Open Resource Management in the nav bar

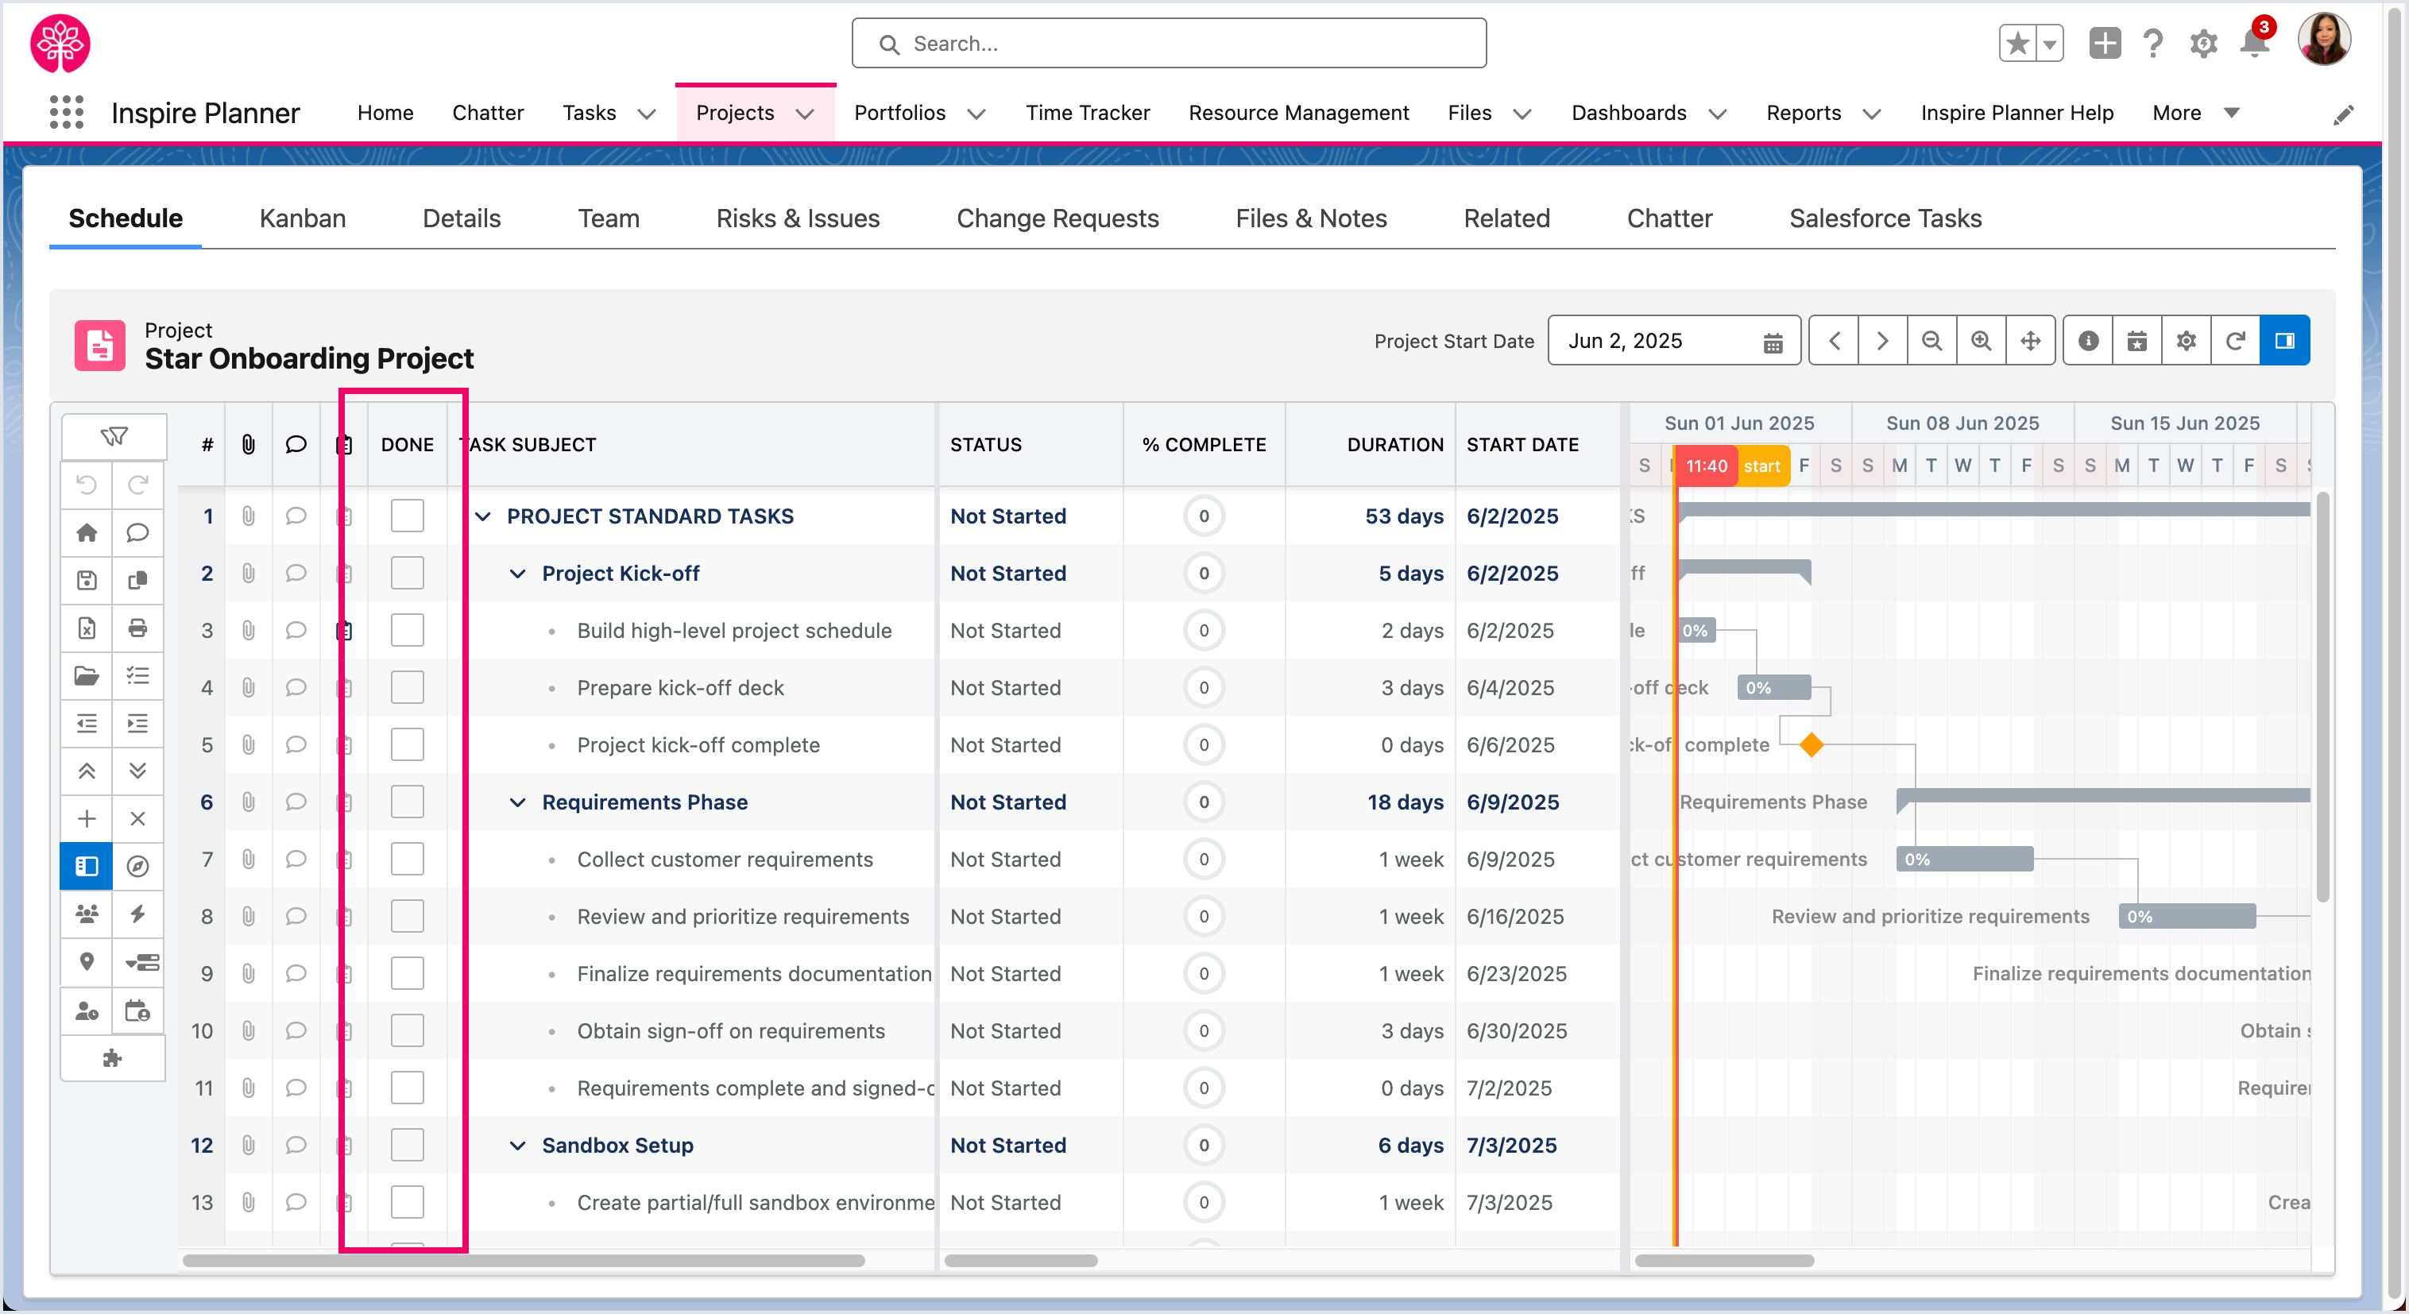tap(1298, 112)
